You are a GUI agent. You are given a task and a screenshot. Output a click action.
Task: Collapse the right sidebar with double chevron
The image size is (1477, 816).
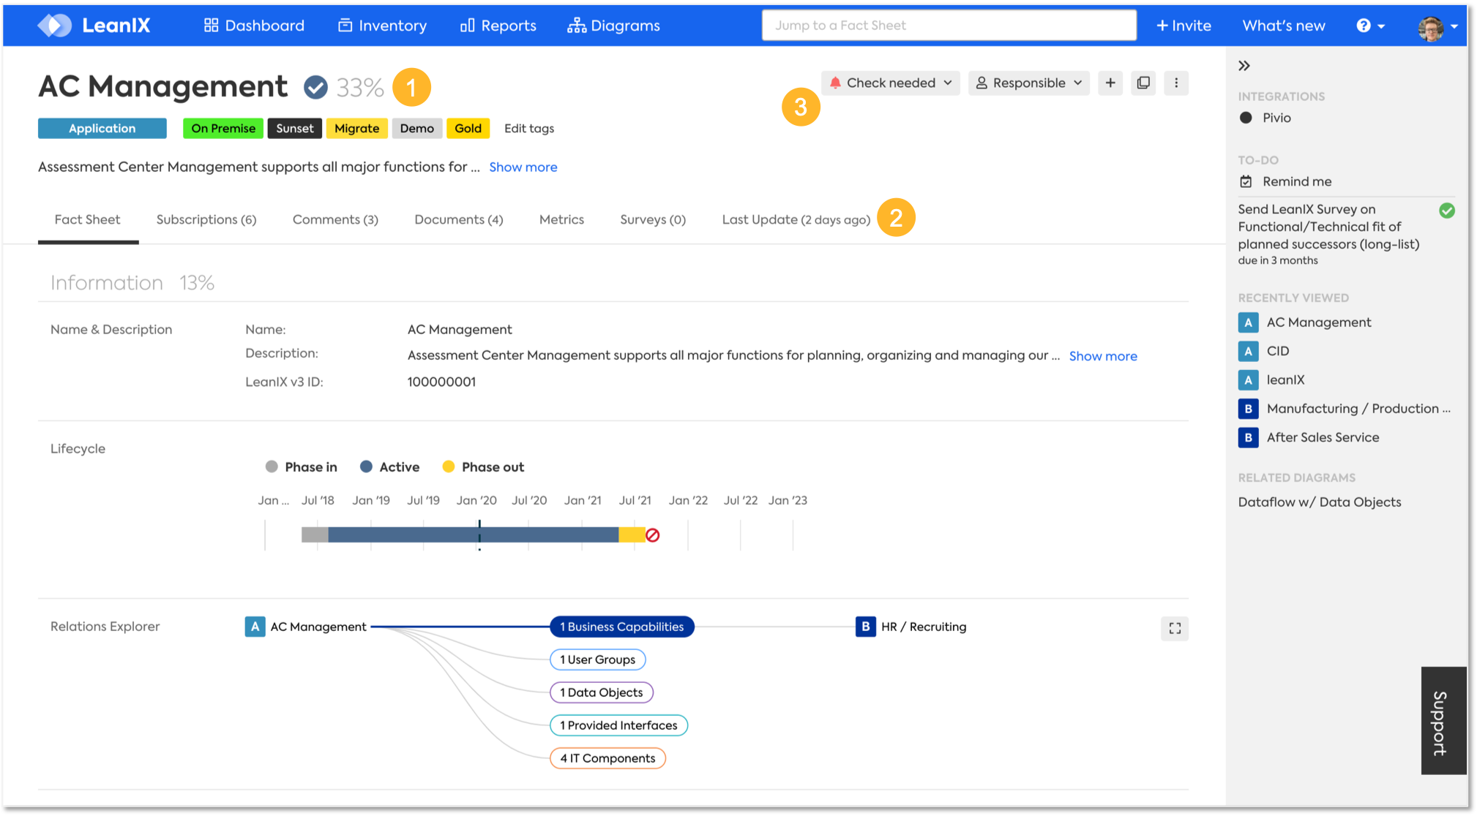[1244, 66]
